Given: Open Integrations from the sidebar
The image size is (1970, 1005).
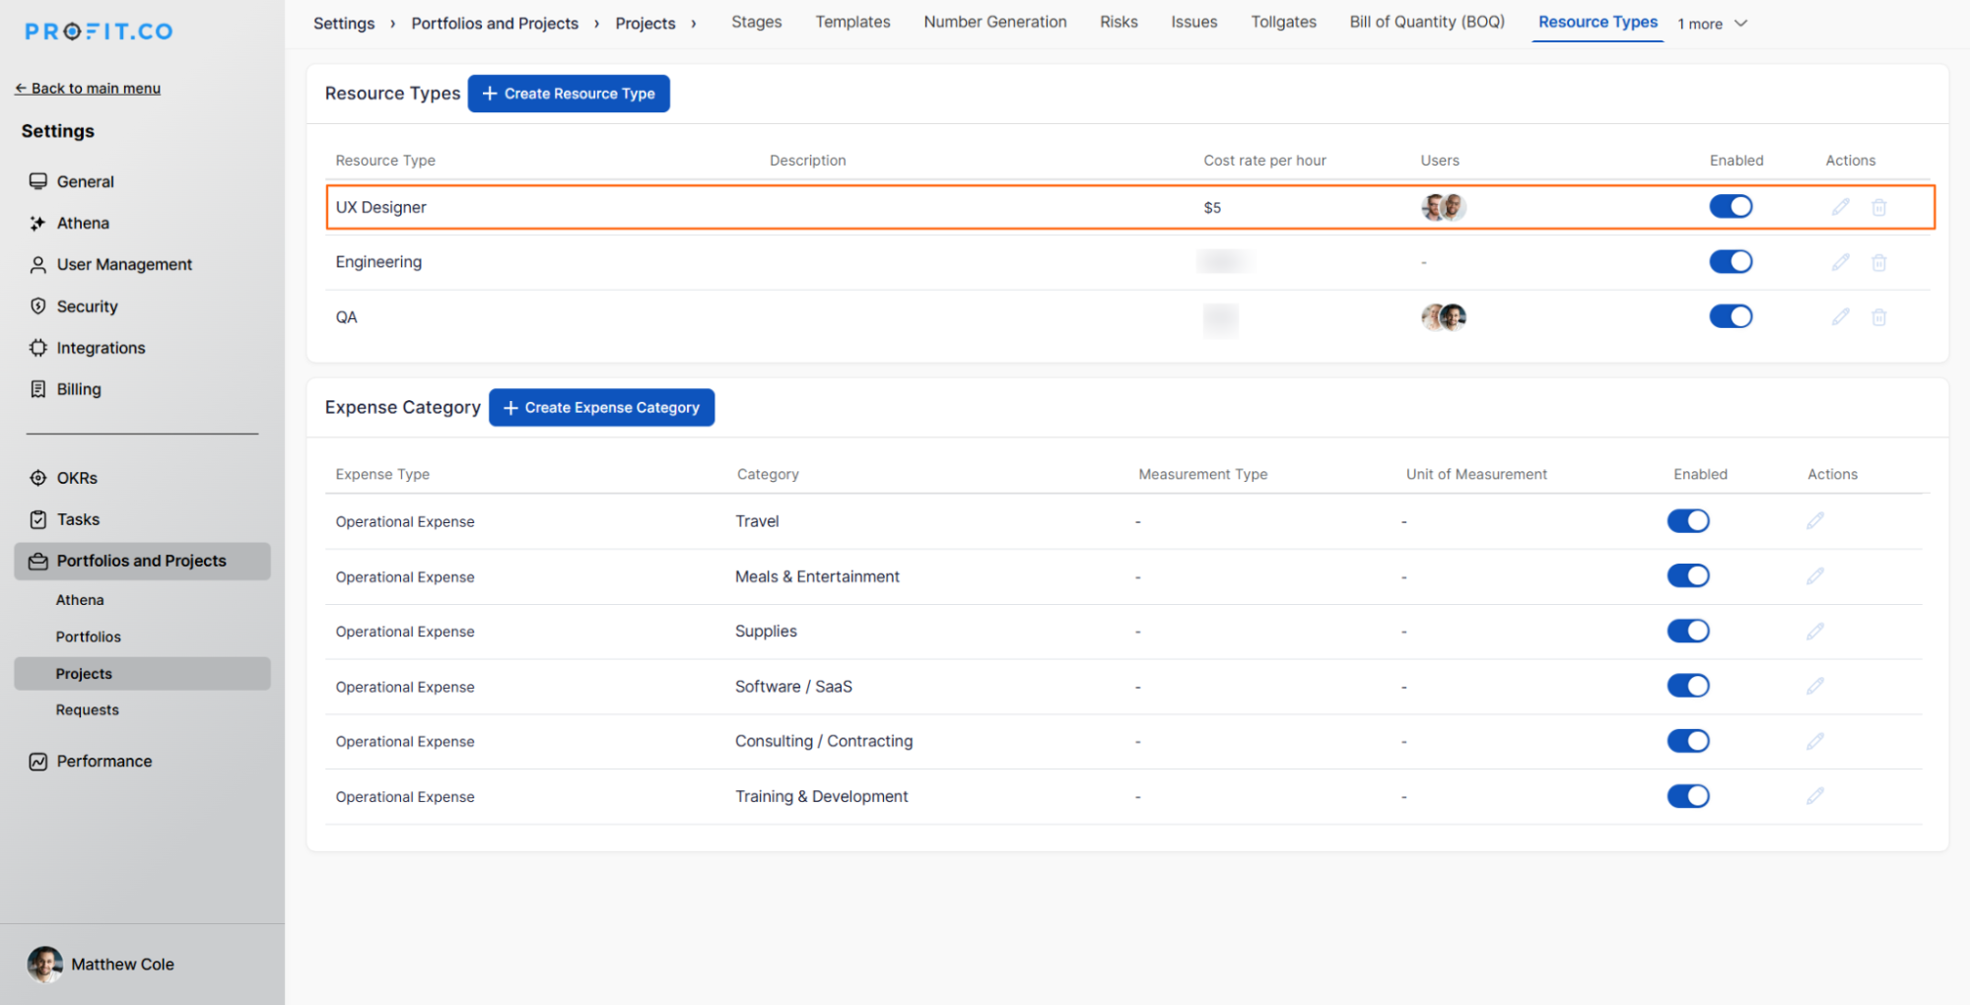Looking at the screenshot, I should click(x=101, y=348).
